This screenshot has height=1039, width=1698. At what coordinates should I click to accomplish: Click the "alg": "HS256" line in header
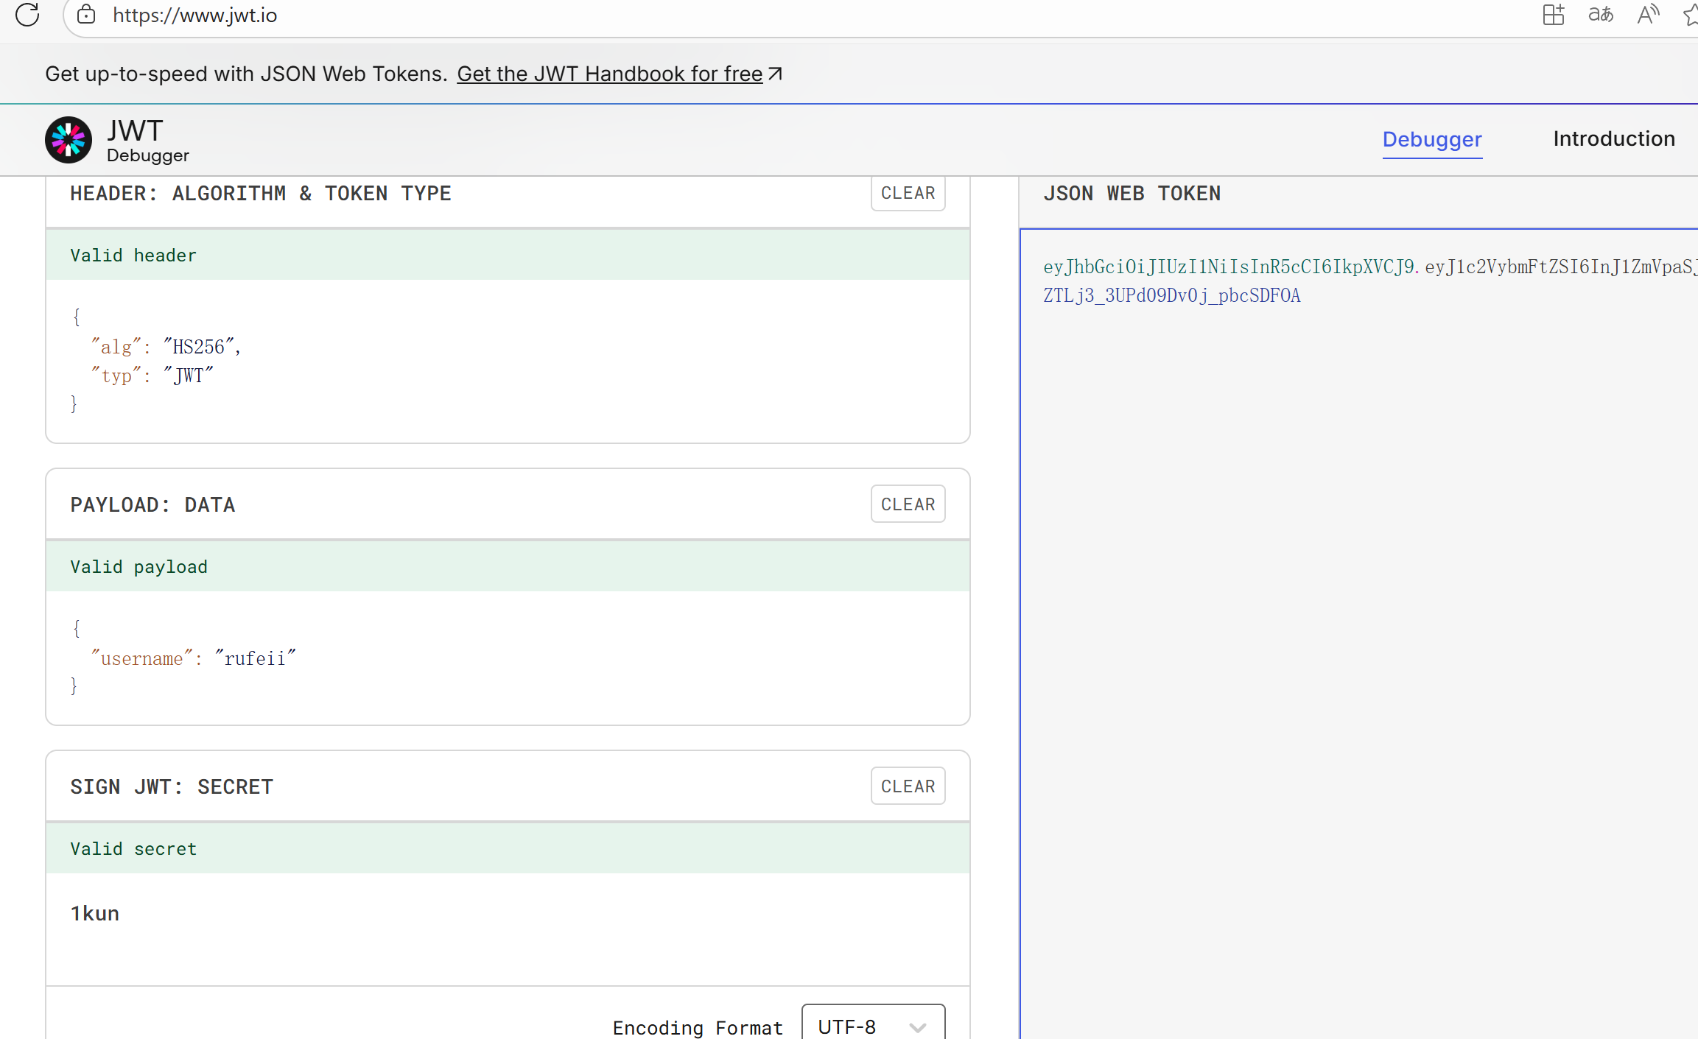click(x=166, y=347)
